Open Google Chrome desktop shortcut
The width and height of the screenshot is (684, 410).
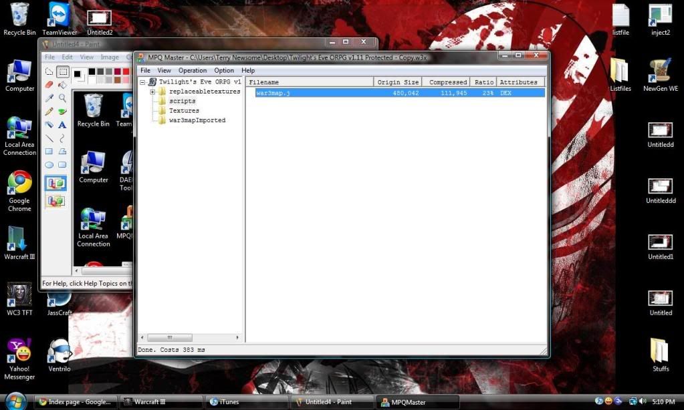click(19, 192)
